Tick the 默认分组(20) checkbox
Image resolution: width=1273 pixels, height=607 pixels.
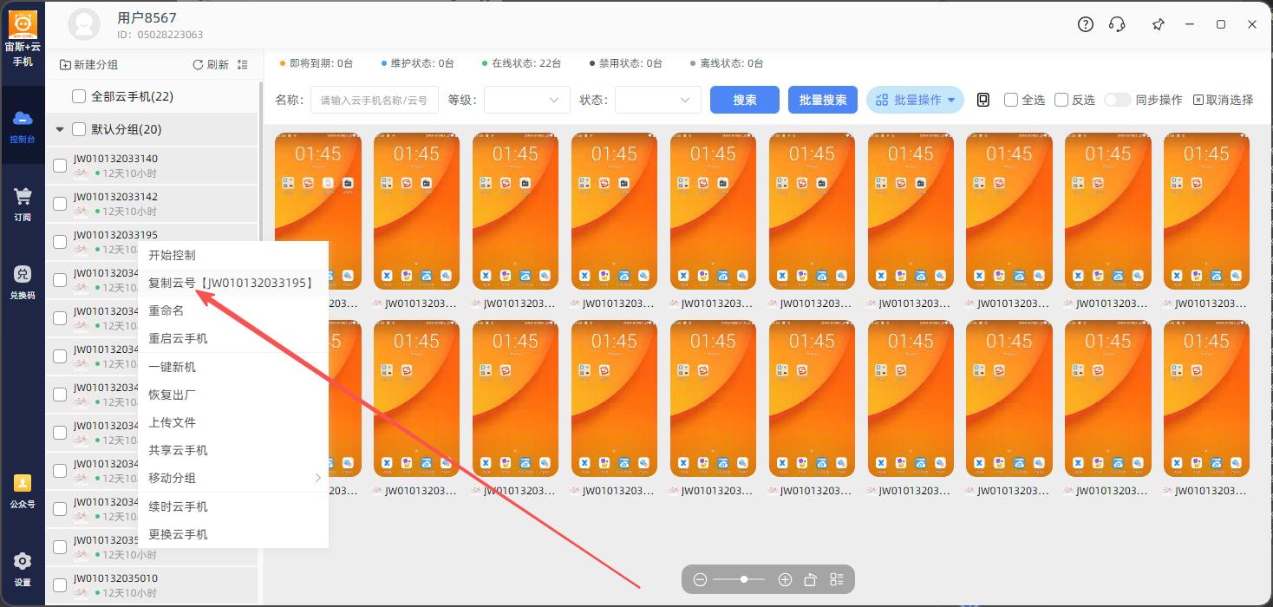(79, 129)
